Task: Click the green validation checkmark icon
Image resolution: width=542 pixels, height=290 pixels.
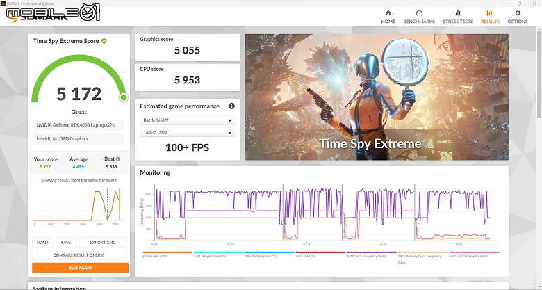Action: coord(104,41)
